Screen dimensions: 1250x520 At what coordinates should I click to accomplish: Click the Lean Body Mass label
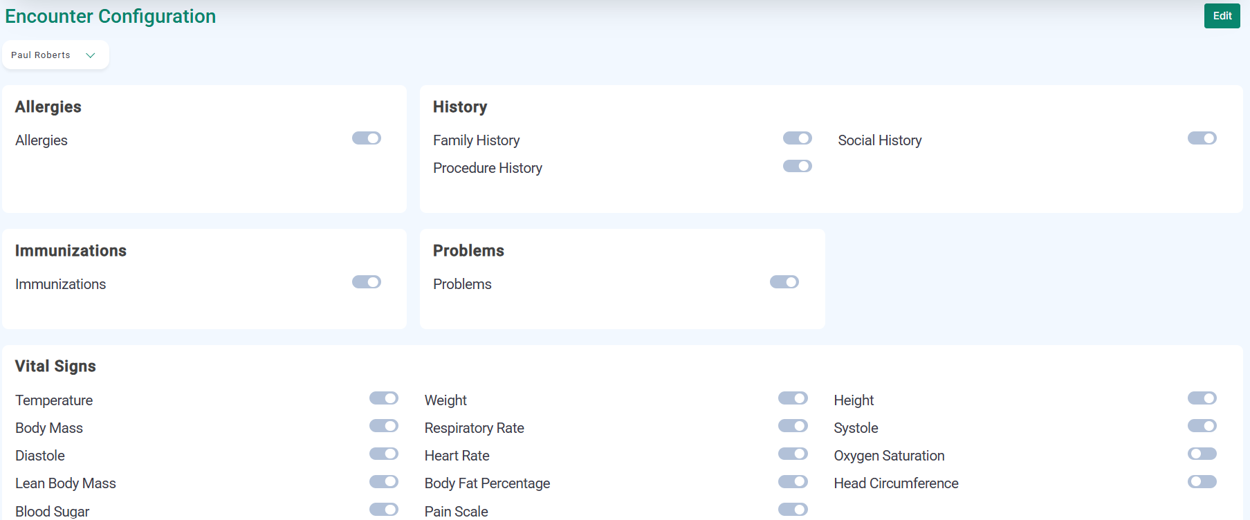coord(66,483)
